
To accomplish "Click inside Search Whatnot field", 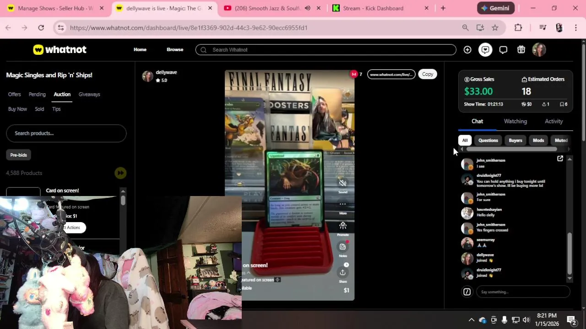I will 326,50.
